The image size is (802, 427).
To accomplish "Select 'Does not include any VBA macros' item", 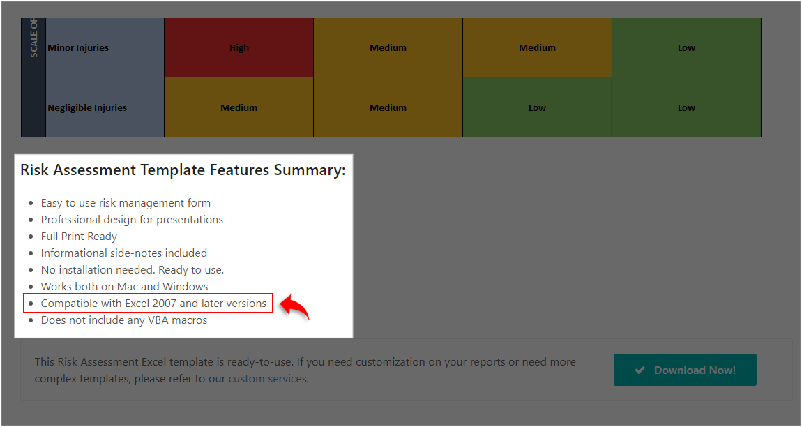I will (x=124, y=320).
